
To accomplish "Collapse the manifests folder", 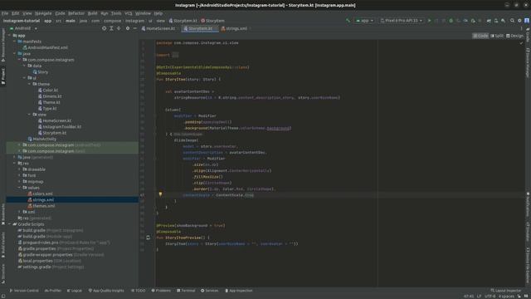I will 15,42.
